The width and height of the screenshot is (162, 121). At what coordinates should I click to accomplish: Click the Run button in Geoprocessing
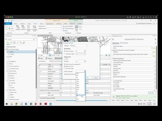point(153,93)
